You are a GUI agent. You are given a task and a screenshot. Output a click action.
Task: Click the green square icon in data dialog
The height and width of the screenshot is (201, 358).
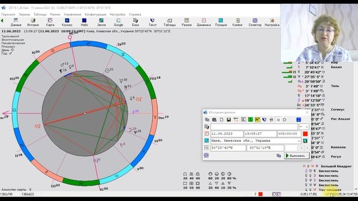[251, 119]
